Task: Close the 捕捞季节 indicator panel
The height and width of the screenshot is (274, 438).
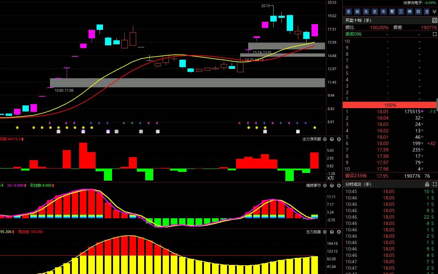Action: [x=339, y=185]
